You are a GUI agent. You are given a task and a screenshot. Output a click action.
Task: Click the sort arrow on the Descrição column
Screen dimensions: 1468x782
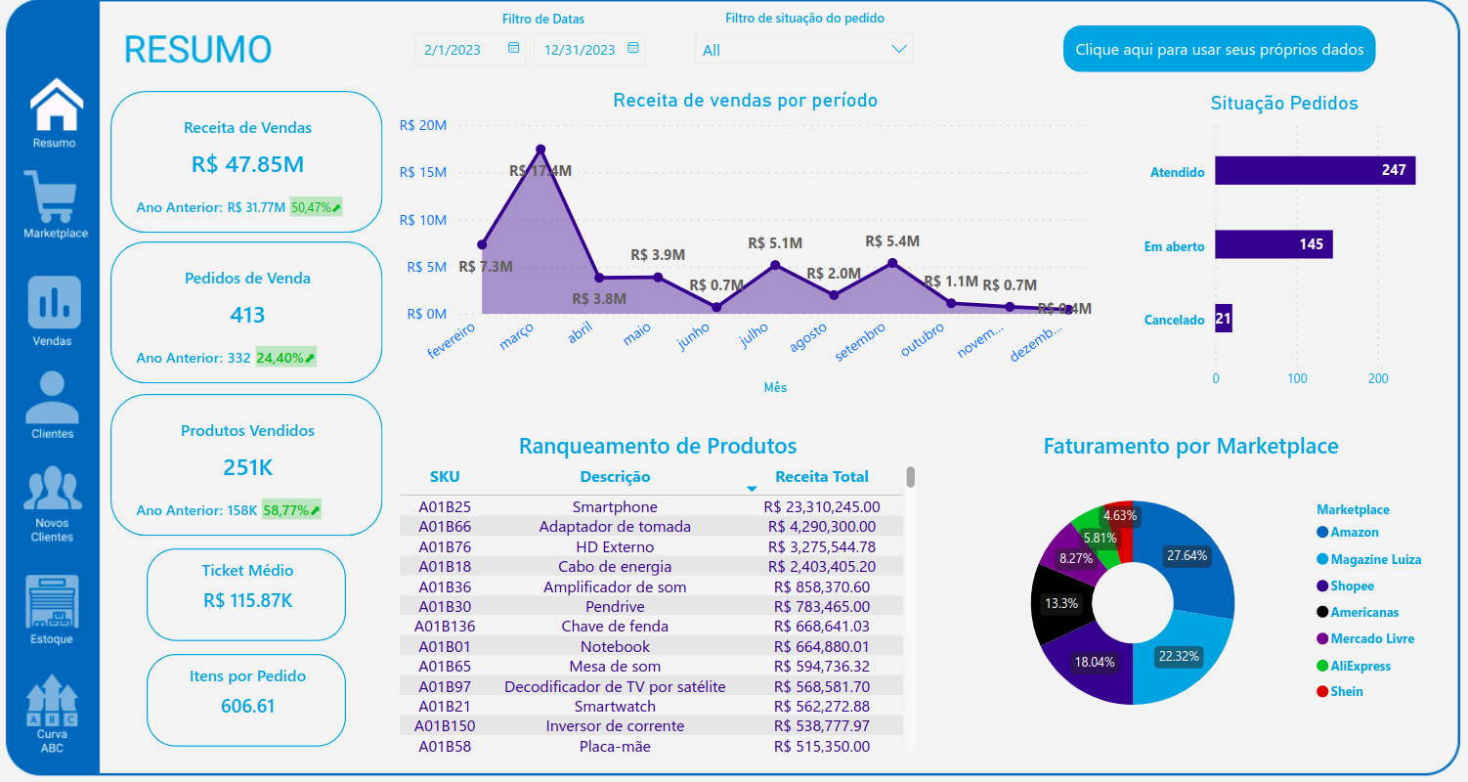coord(751,486)
